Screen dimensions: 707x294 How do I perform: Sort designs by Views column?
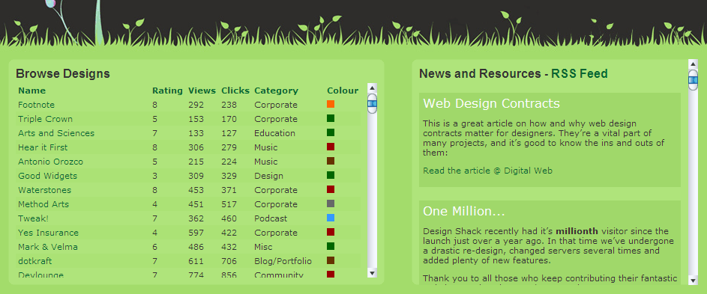coord(202,91)
